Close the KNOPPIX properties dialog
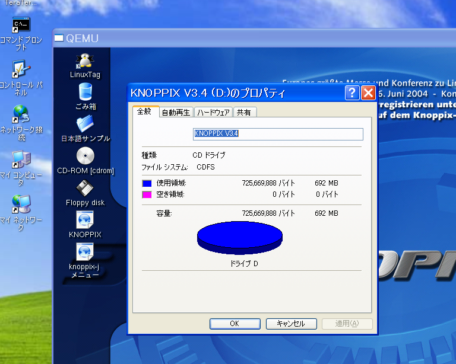Image resolution: width=456 pixels, height=364 pixels. (x=368, y=93)
